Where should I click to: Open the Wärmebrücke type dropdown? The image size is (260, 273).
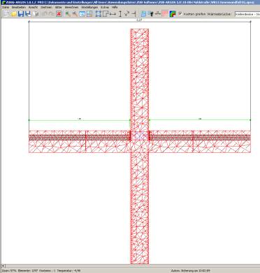point(247,14)
